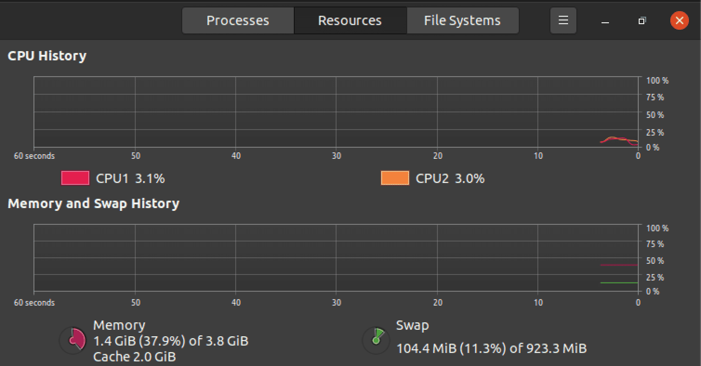This screenshot has height=366, width=701.
Task: Click the Swap 104.4 MiB (11.3%) usage text
Action: click(x=491, y=348)
